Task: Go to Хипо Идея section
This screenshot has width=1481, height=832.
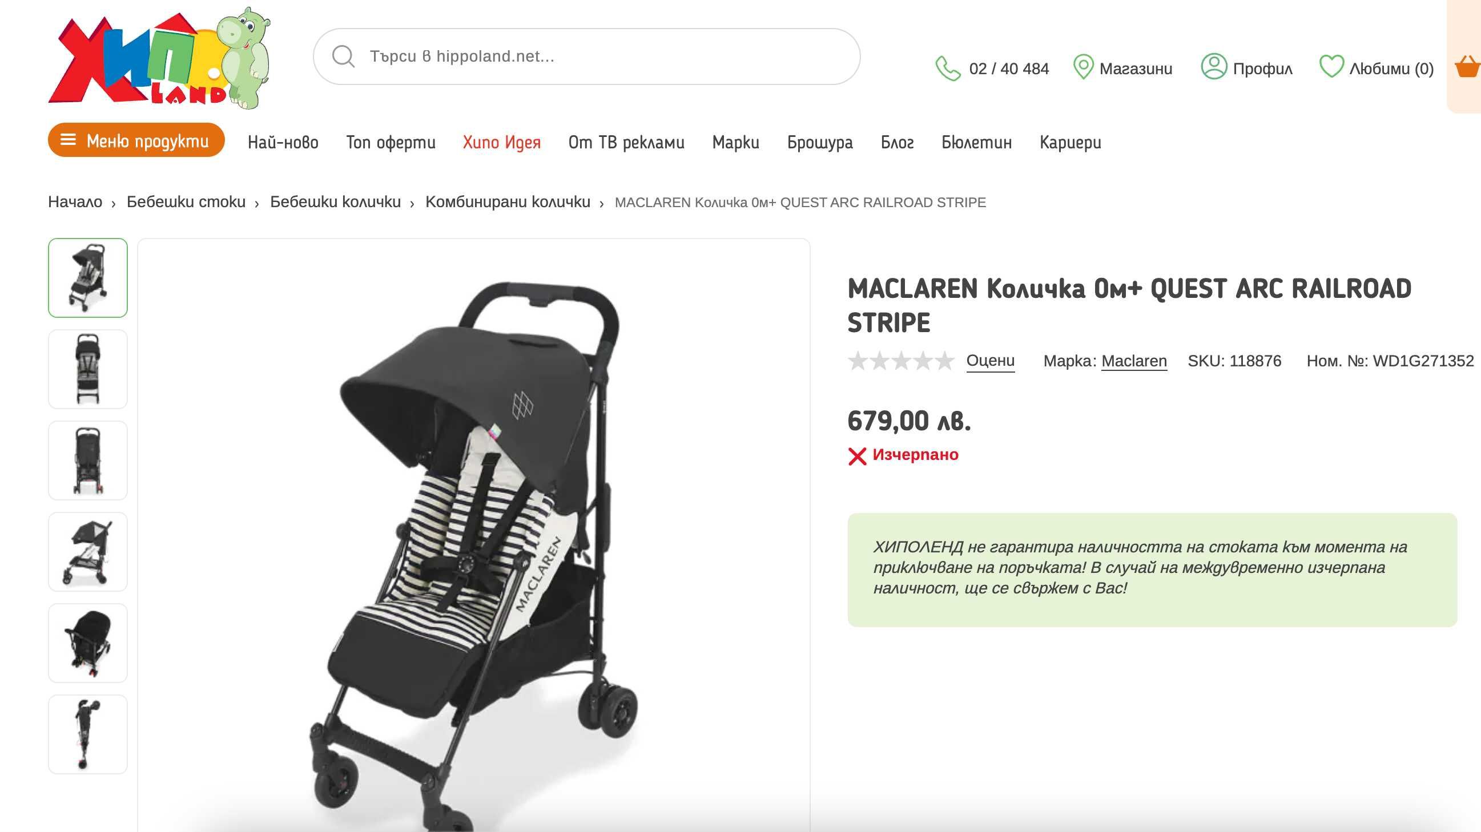Action: (501, 142)
